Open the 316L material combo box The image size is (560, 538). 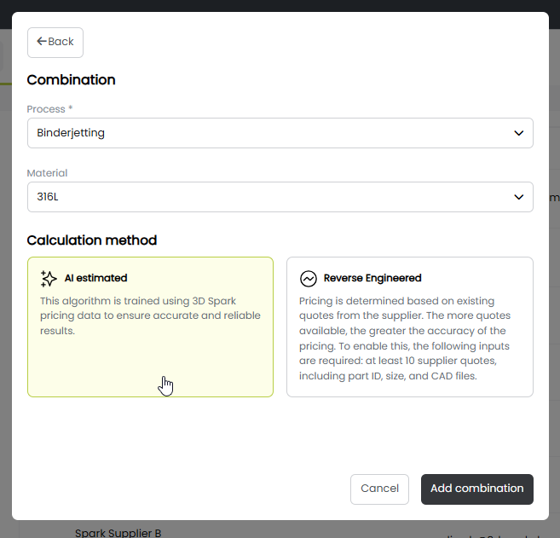273,197
